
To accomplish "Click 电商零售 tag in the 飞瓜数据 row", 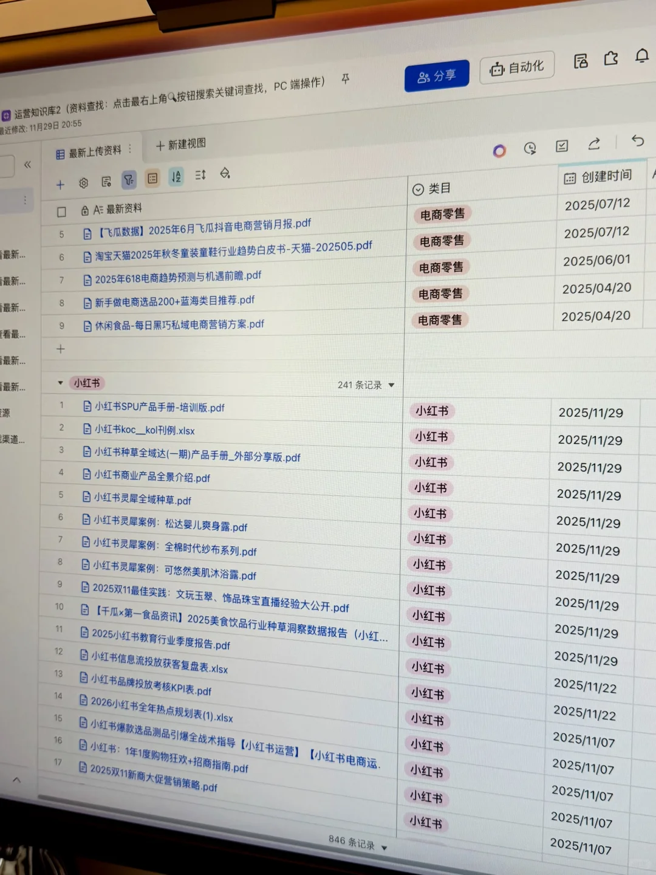I will point(442,214).
